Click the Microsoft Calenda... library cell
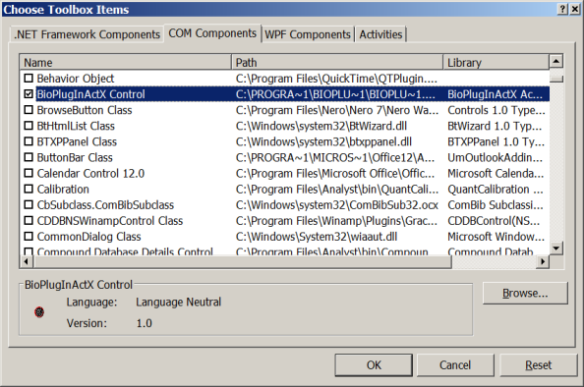The width and height of the screenshot is (584, 387). 496,174
